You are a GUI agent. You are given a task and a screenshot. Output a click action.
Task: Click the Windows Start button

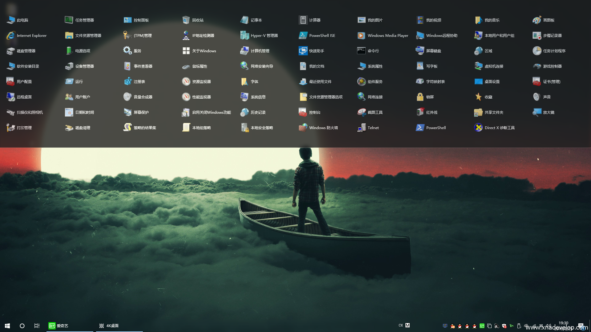click(7, 326)
